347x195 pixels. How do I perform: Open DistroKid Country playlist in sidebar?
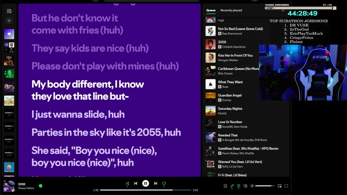9,154
